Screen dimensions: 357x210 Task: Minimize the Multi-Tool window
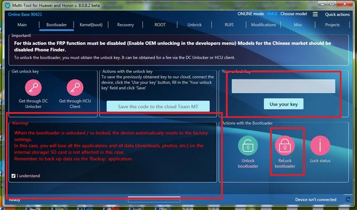point(322,4)
